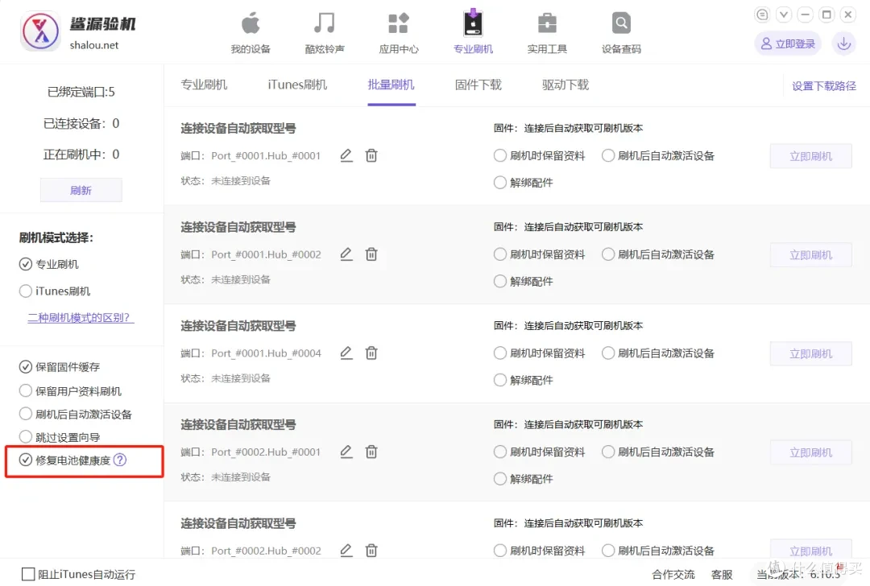Viewport: 870px width, 586px height.
Task: Open 应用中心 app center
Action: point(399,33)
